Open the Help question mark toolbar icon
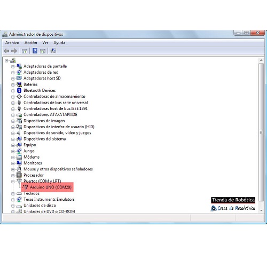This screenshot has height=267, width=267. [35, 51]
